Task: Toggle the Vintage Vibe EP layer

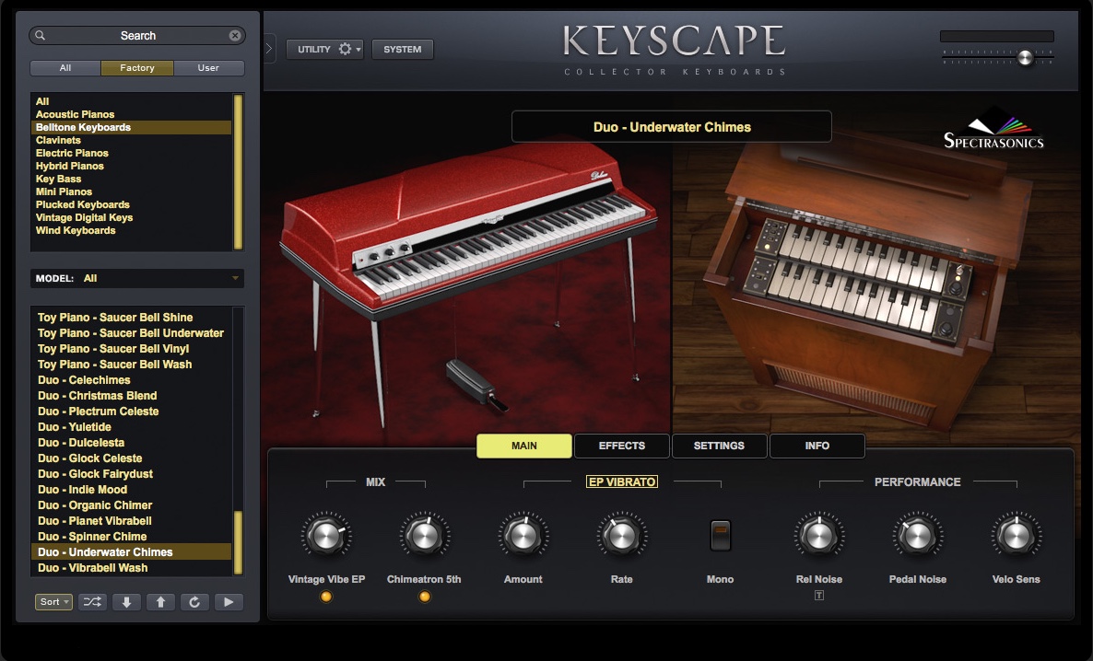Action: pos(327,597)
